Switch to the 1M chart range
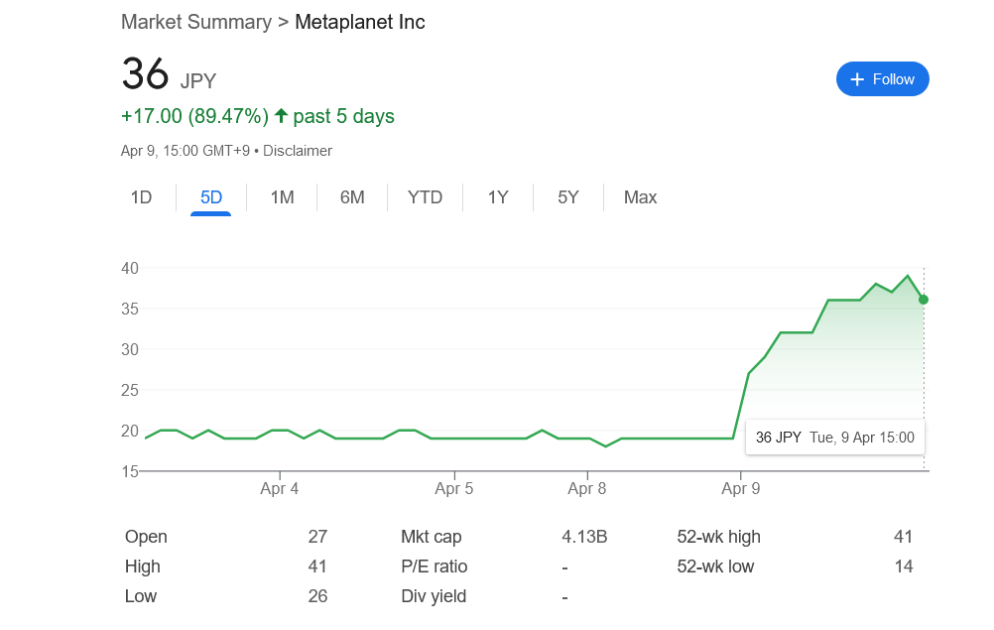This screenshot has width=994, height=630. (282, 197)
